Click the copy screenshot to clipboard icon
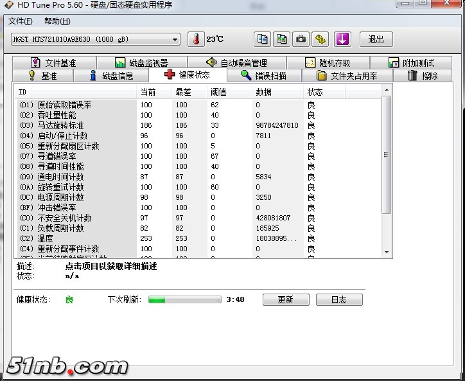 pos(281,39)
